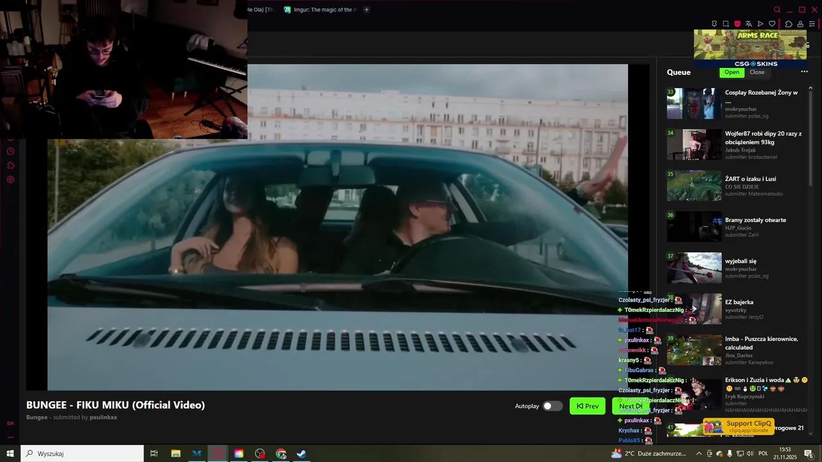The height and width of the screenshot is (462, 822).
Task: Open Windows notification center
Action: click(x=809, y=454)
